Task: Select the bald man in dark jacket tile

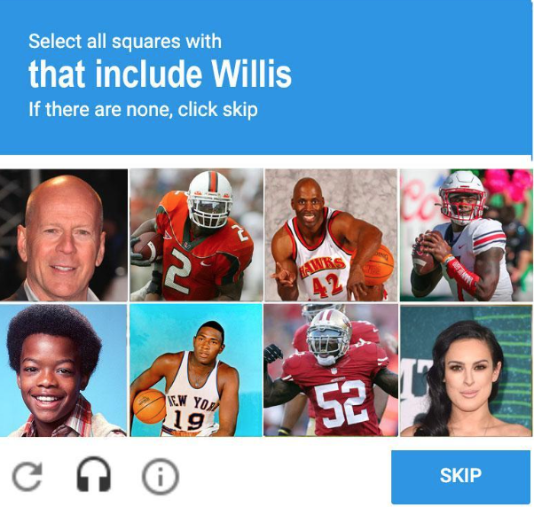Action: (63, 235)
